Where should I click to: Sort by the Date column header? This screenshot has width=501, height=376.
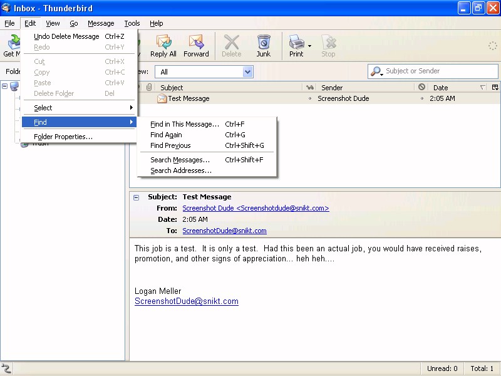pyautogui.click(x=459, y=87)
